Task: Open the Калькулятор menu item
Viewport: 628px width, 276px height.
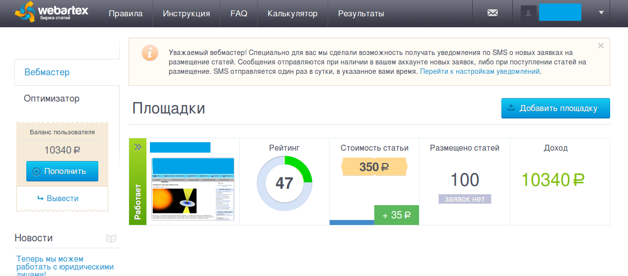Action: pos(292,13)
